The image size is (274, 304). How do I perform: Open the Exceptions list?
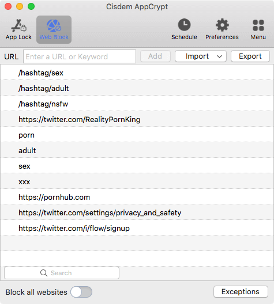tap(241, 291)
